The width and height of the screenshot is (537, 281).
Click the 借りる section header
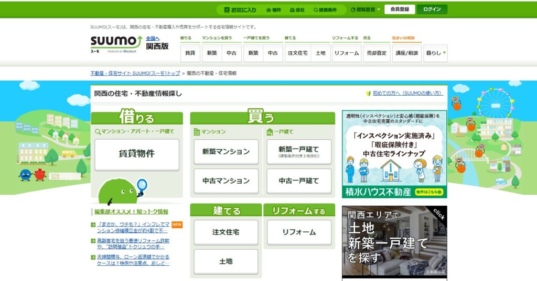tap(137, 117)
